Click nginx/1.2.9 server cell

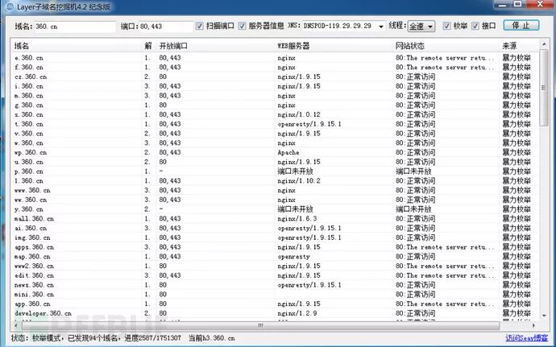(x=297, y=313)
